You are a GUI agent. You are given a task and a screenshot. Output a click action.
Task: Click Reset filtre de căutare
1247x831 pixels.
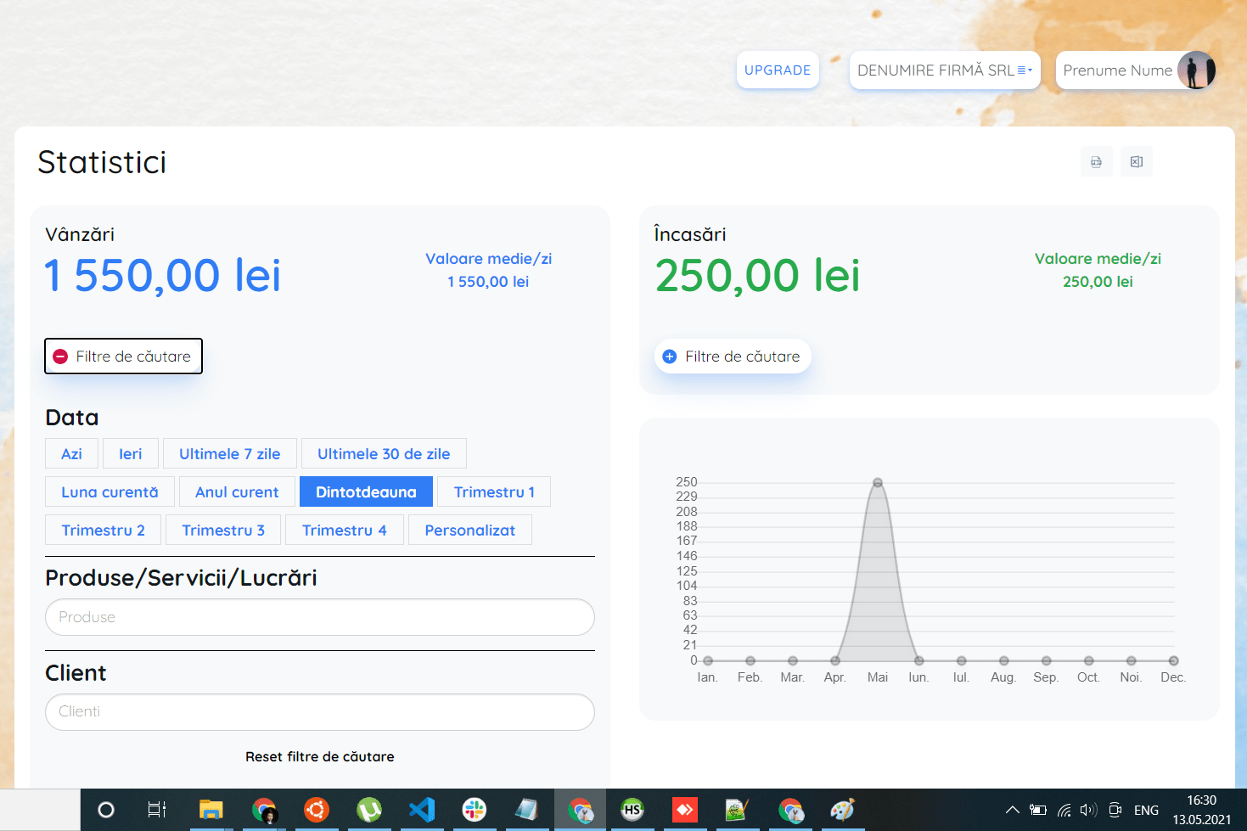point(319,756)
